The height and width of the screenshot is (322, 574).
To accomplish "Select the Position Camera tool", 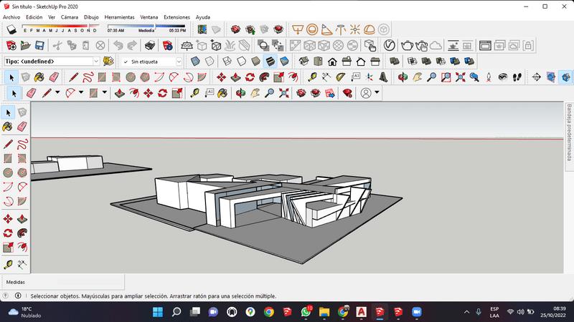I will pos(489,77).
